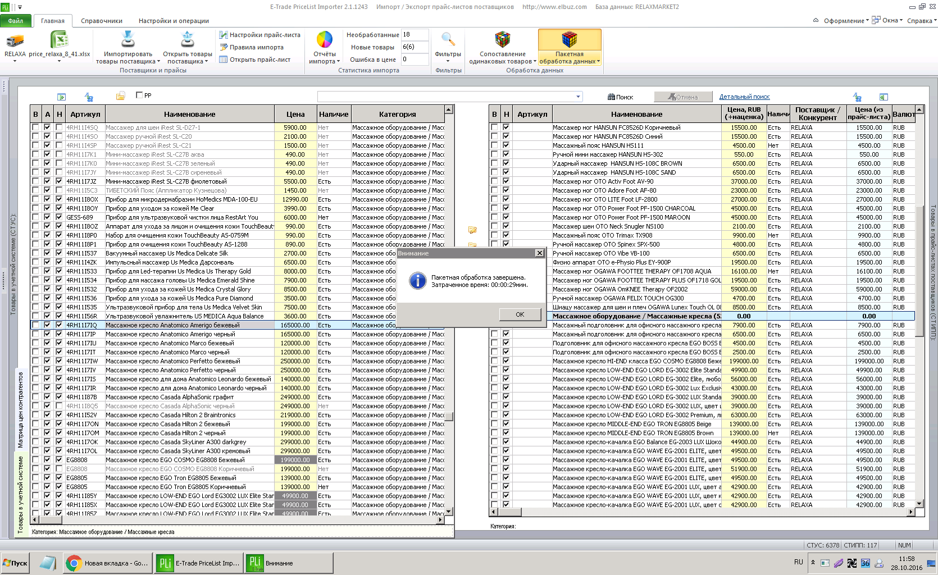This screenshot has width=938, height=575.
Task: Collapse the ribbon with the caret icon
Action: pos(816,21)
